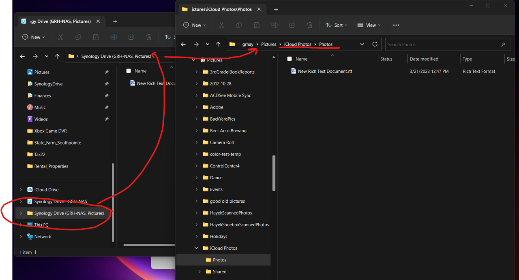Screen dimensions: 519x280
Task: Click the Share icon in right window toolbar
Action: (x=292, y=25)
